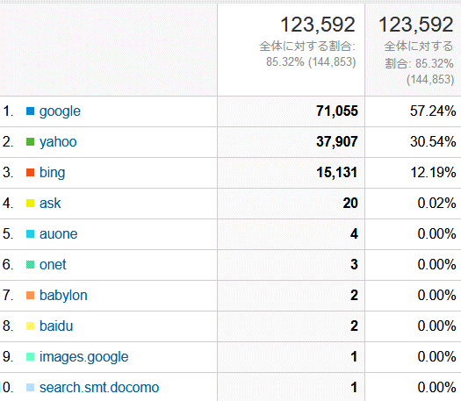Open the ask source link
The height and width of the screenshot is (401, 461).
(x=50, y=203)
